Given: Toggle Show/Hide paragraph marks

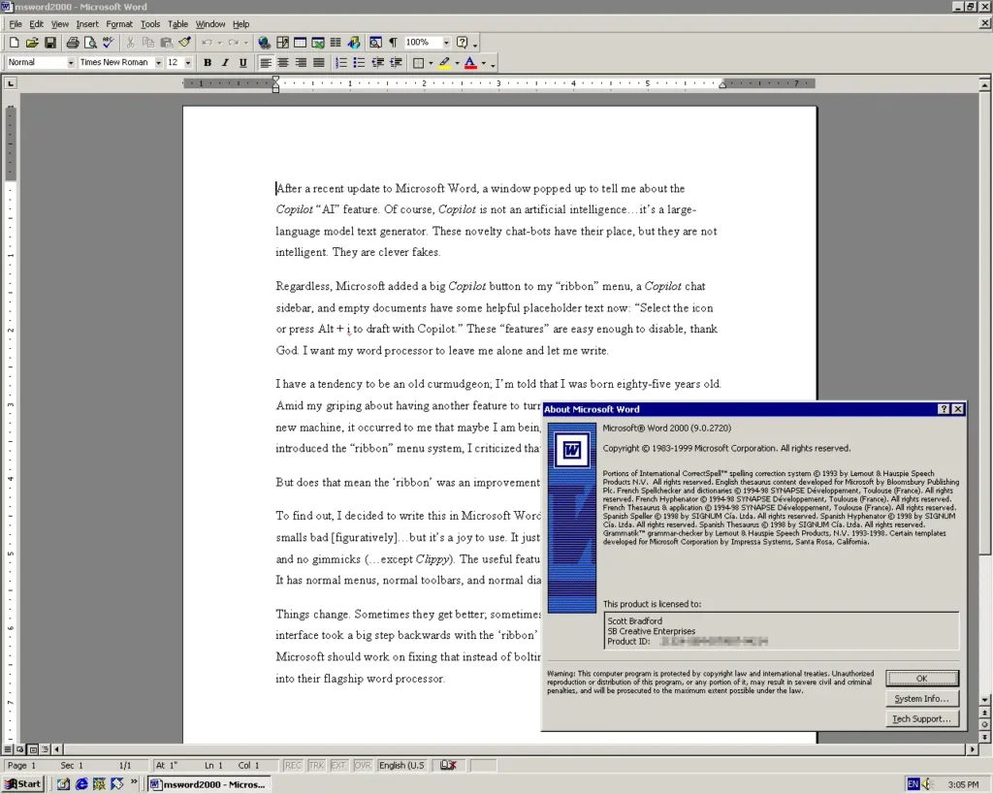Looking at the screenshot, I should click(x=393, y=43).
